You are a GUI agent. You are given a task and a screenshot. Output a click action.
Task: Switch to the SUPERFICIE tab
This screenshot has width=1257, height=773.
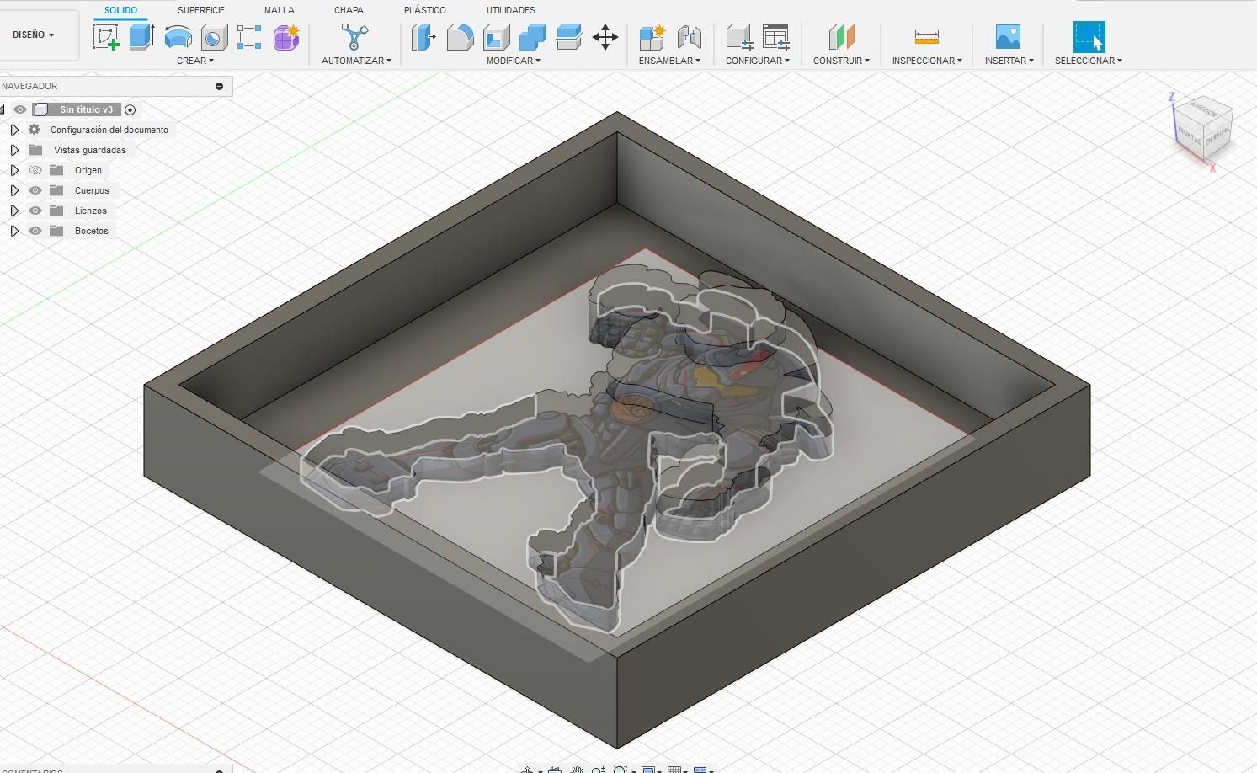point(200,10)
